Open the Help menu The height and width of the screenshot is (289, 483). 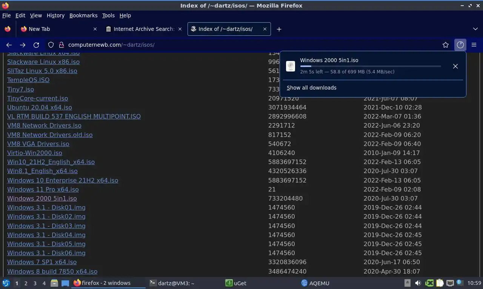coord(125,15)
